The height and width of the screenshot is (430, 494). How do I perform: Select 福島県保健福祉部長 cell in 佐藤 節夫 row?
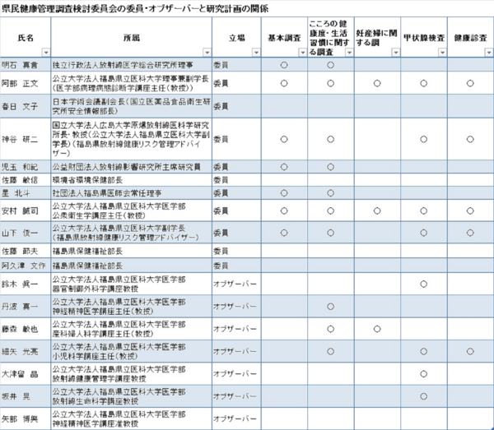132,251
